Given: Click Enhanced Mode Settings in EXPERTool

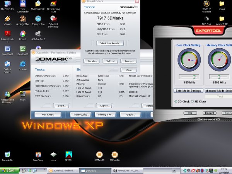Looking at the screenshot, I should pos(218,91).
